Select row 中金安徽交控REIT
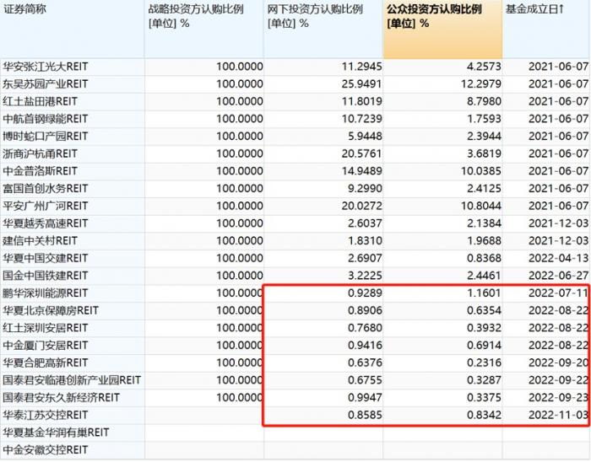Viewport: 591px width, 462px height. point(295,450)
